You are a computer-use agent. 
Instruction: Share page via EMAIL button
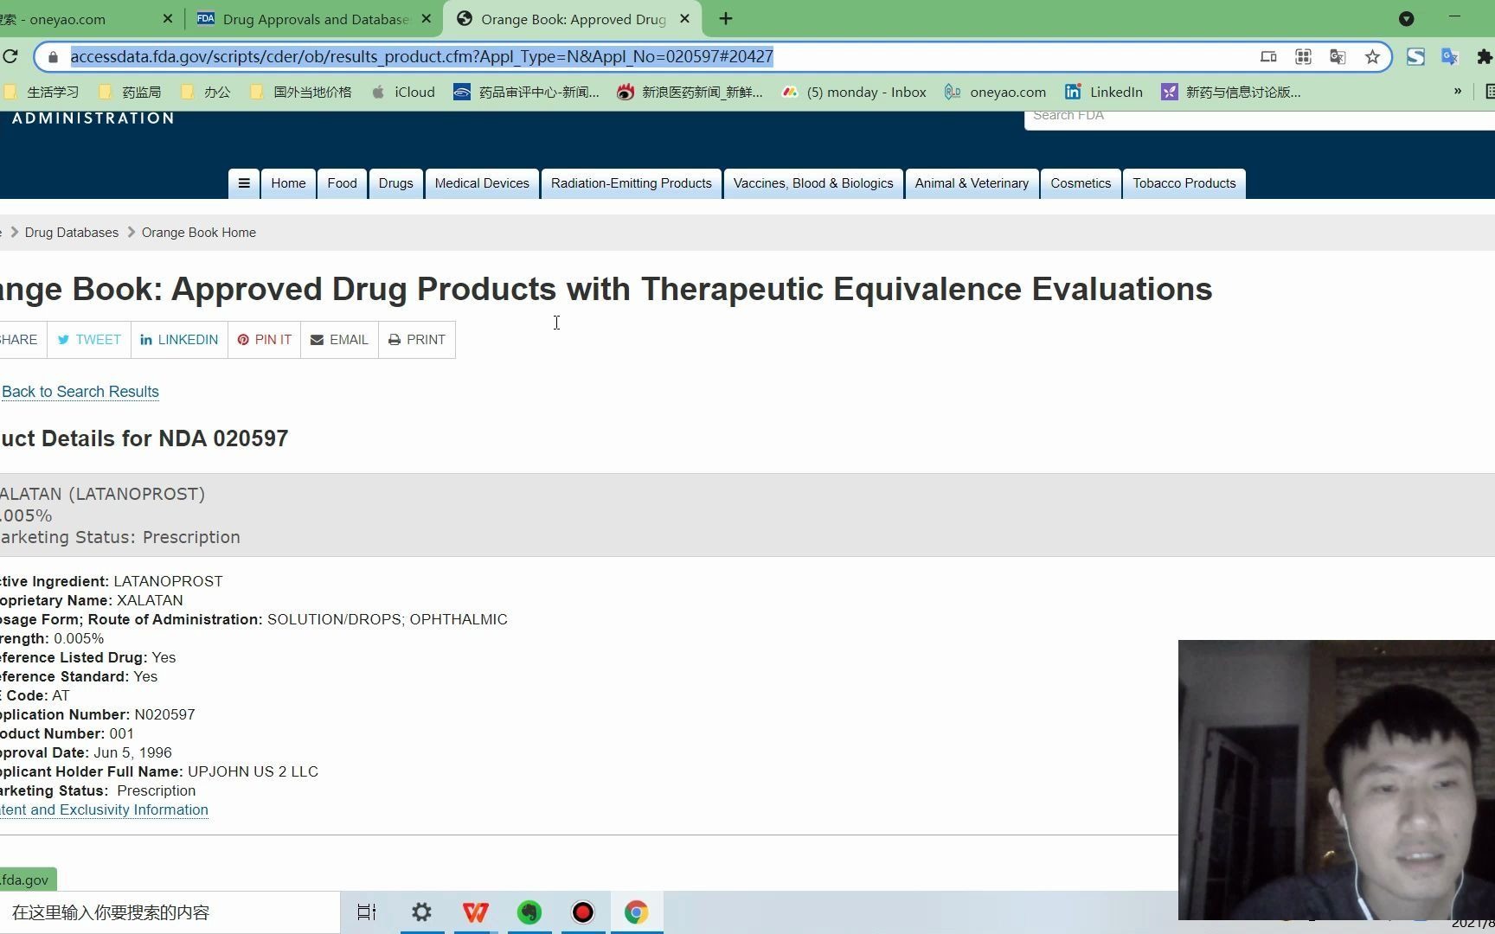pos(339,340)
